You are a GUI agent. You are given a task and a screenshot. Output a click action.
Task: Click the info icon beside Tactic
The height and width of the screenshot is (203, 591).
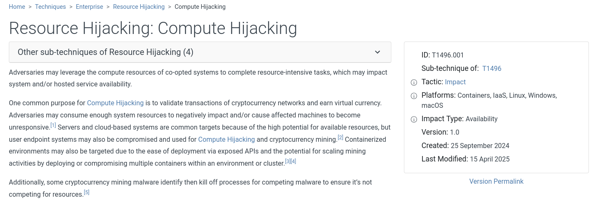pyautogui.click(x=414, y=82)
